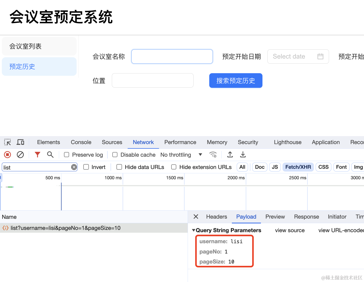Click the 会议室名称 input field
The width and height of the screenshot is (364, 282).
172,57
